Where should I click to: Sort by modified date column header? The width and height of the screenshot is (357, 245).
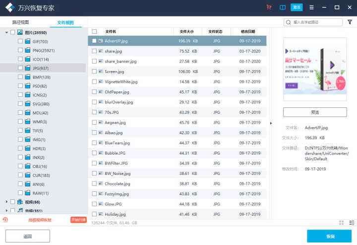coord(248,31)
